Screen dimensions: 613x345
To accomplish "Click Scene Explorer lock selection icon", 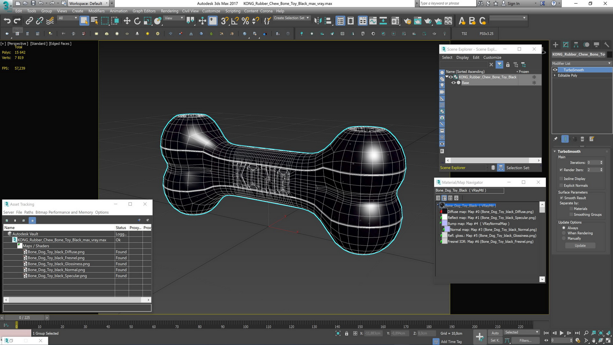I will pyautogui.click(x=508, y=65).
